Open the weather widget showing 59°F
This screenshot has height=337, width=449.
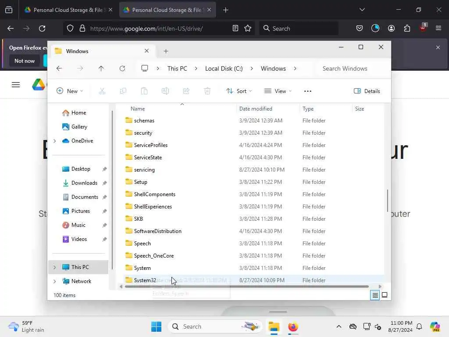click(x=26, y=326)
